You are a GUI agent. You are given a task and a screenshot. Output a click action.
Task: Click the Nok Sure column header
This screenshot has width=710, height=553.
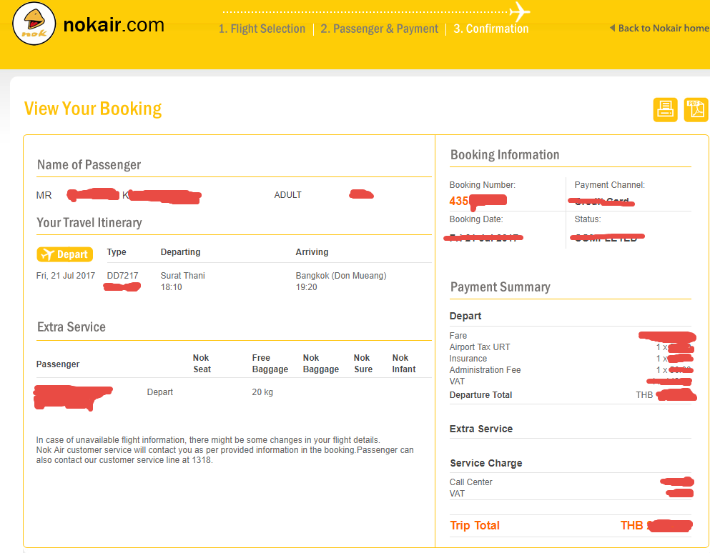(x=363, y=364)
